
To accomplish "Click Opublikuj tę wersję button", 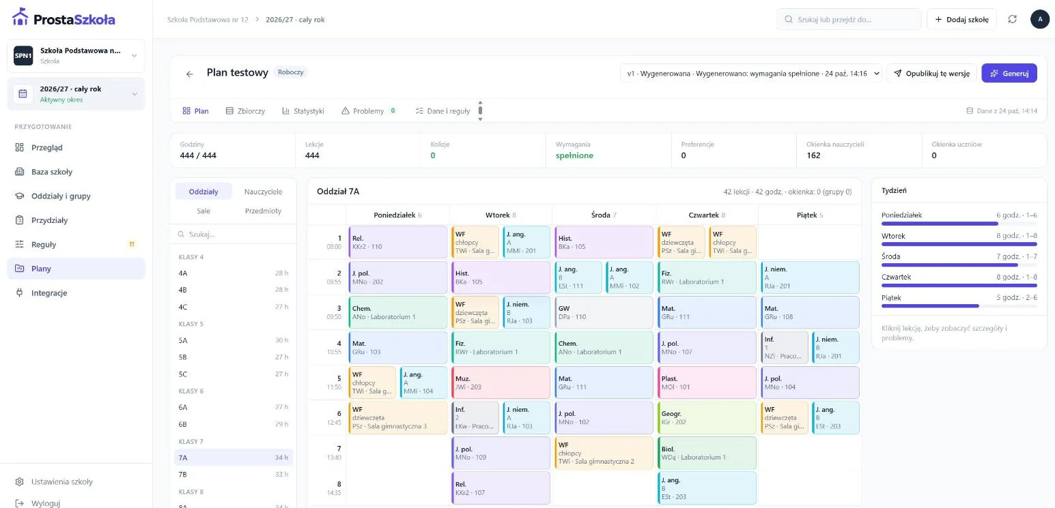I will [x=931, y=74].
